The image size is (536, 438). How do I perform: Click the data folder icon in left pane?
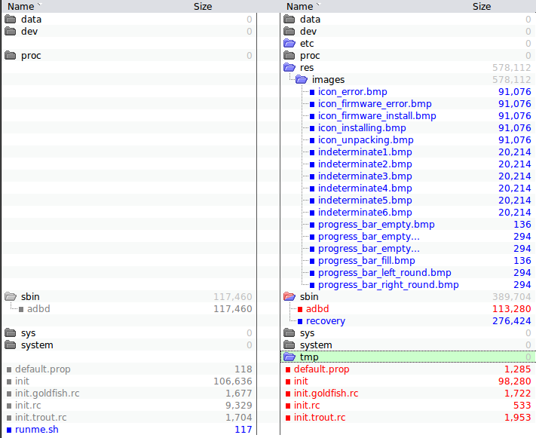(x=11, y=19)
